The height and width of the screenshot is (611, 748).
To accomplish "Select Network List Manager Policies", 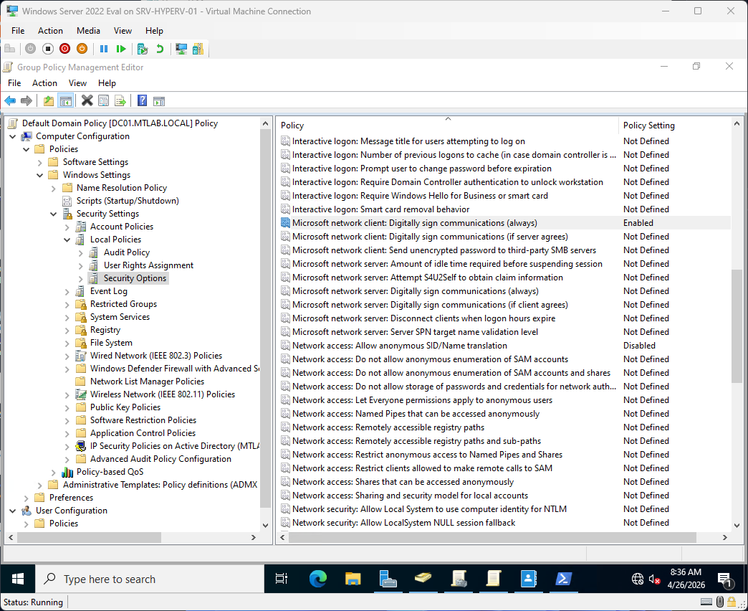I will pos(147,382).
